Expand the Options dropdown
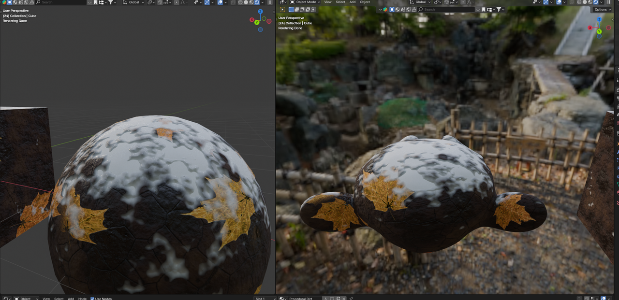Image resolution: width=619 pixels, height=300 pixels. click(602, 9)
